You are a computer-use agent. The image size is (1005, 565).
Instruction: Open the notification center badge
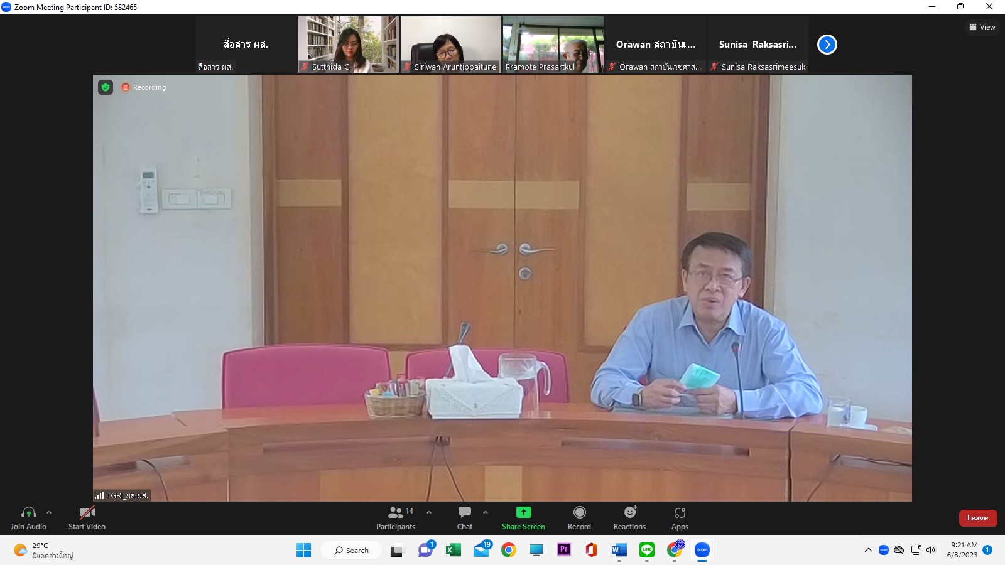click(x=988, y=550)
